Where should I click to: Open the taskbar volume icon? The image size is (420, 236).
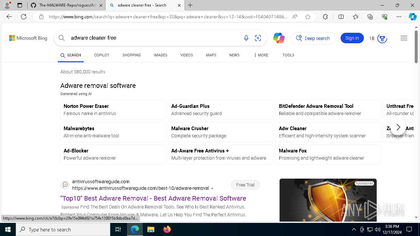378,229
